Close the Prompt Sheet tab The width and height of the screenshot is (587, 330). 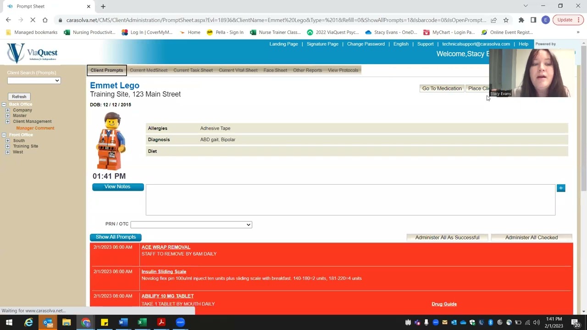[89, 6]
